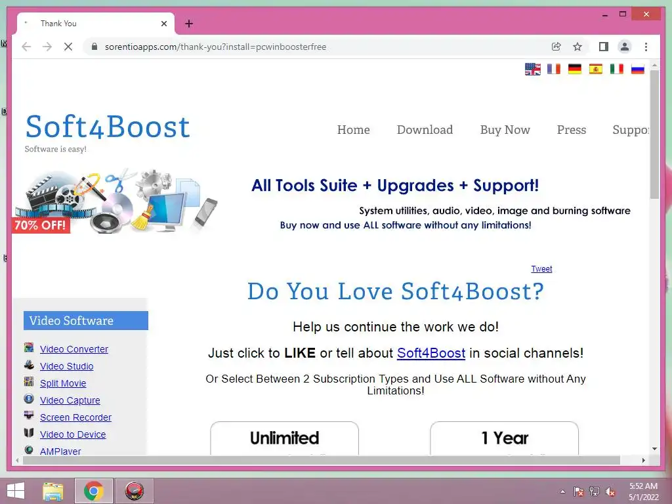This screenshot has height=504, width=672.
Task: Click the Soft4Boost logo
Action: (107, 127)
